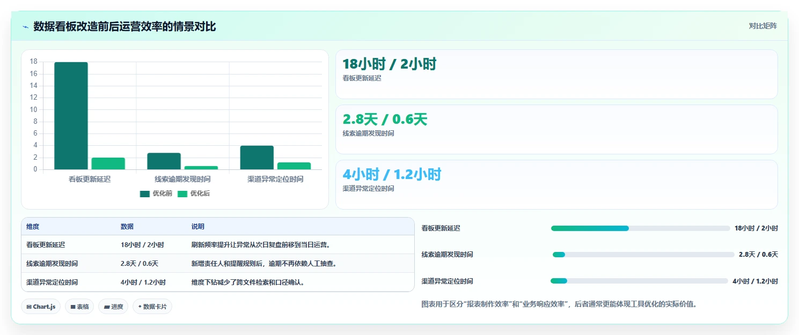Select the 优化前 bar for 线索逾期发现时间
The width and height of the screenshot is (799, 335).
(x=164, y=161)
